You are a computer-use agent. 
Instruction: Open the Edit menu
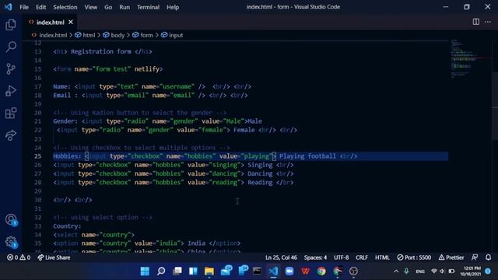coord(40,7)
